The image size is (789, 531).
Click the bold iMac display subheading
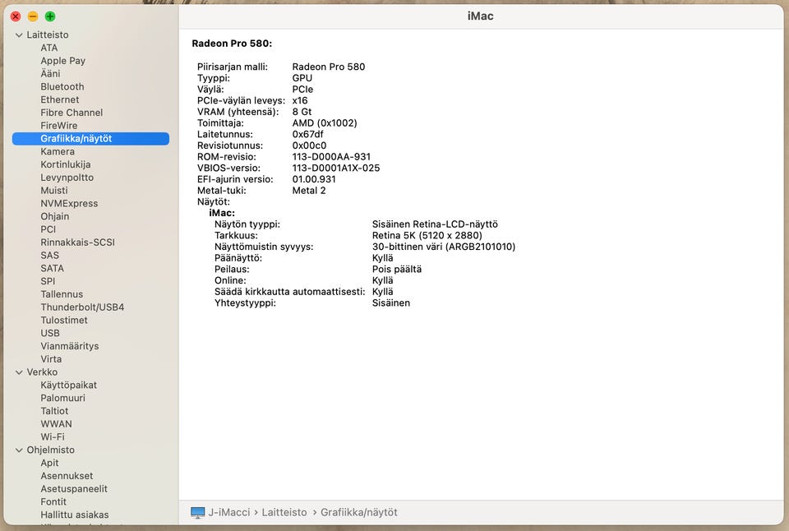(222, 214)
